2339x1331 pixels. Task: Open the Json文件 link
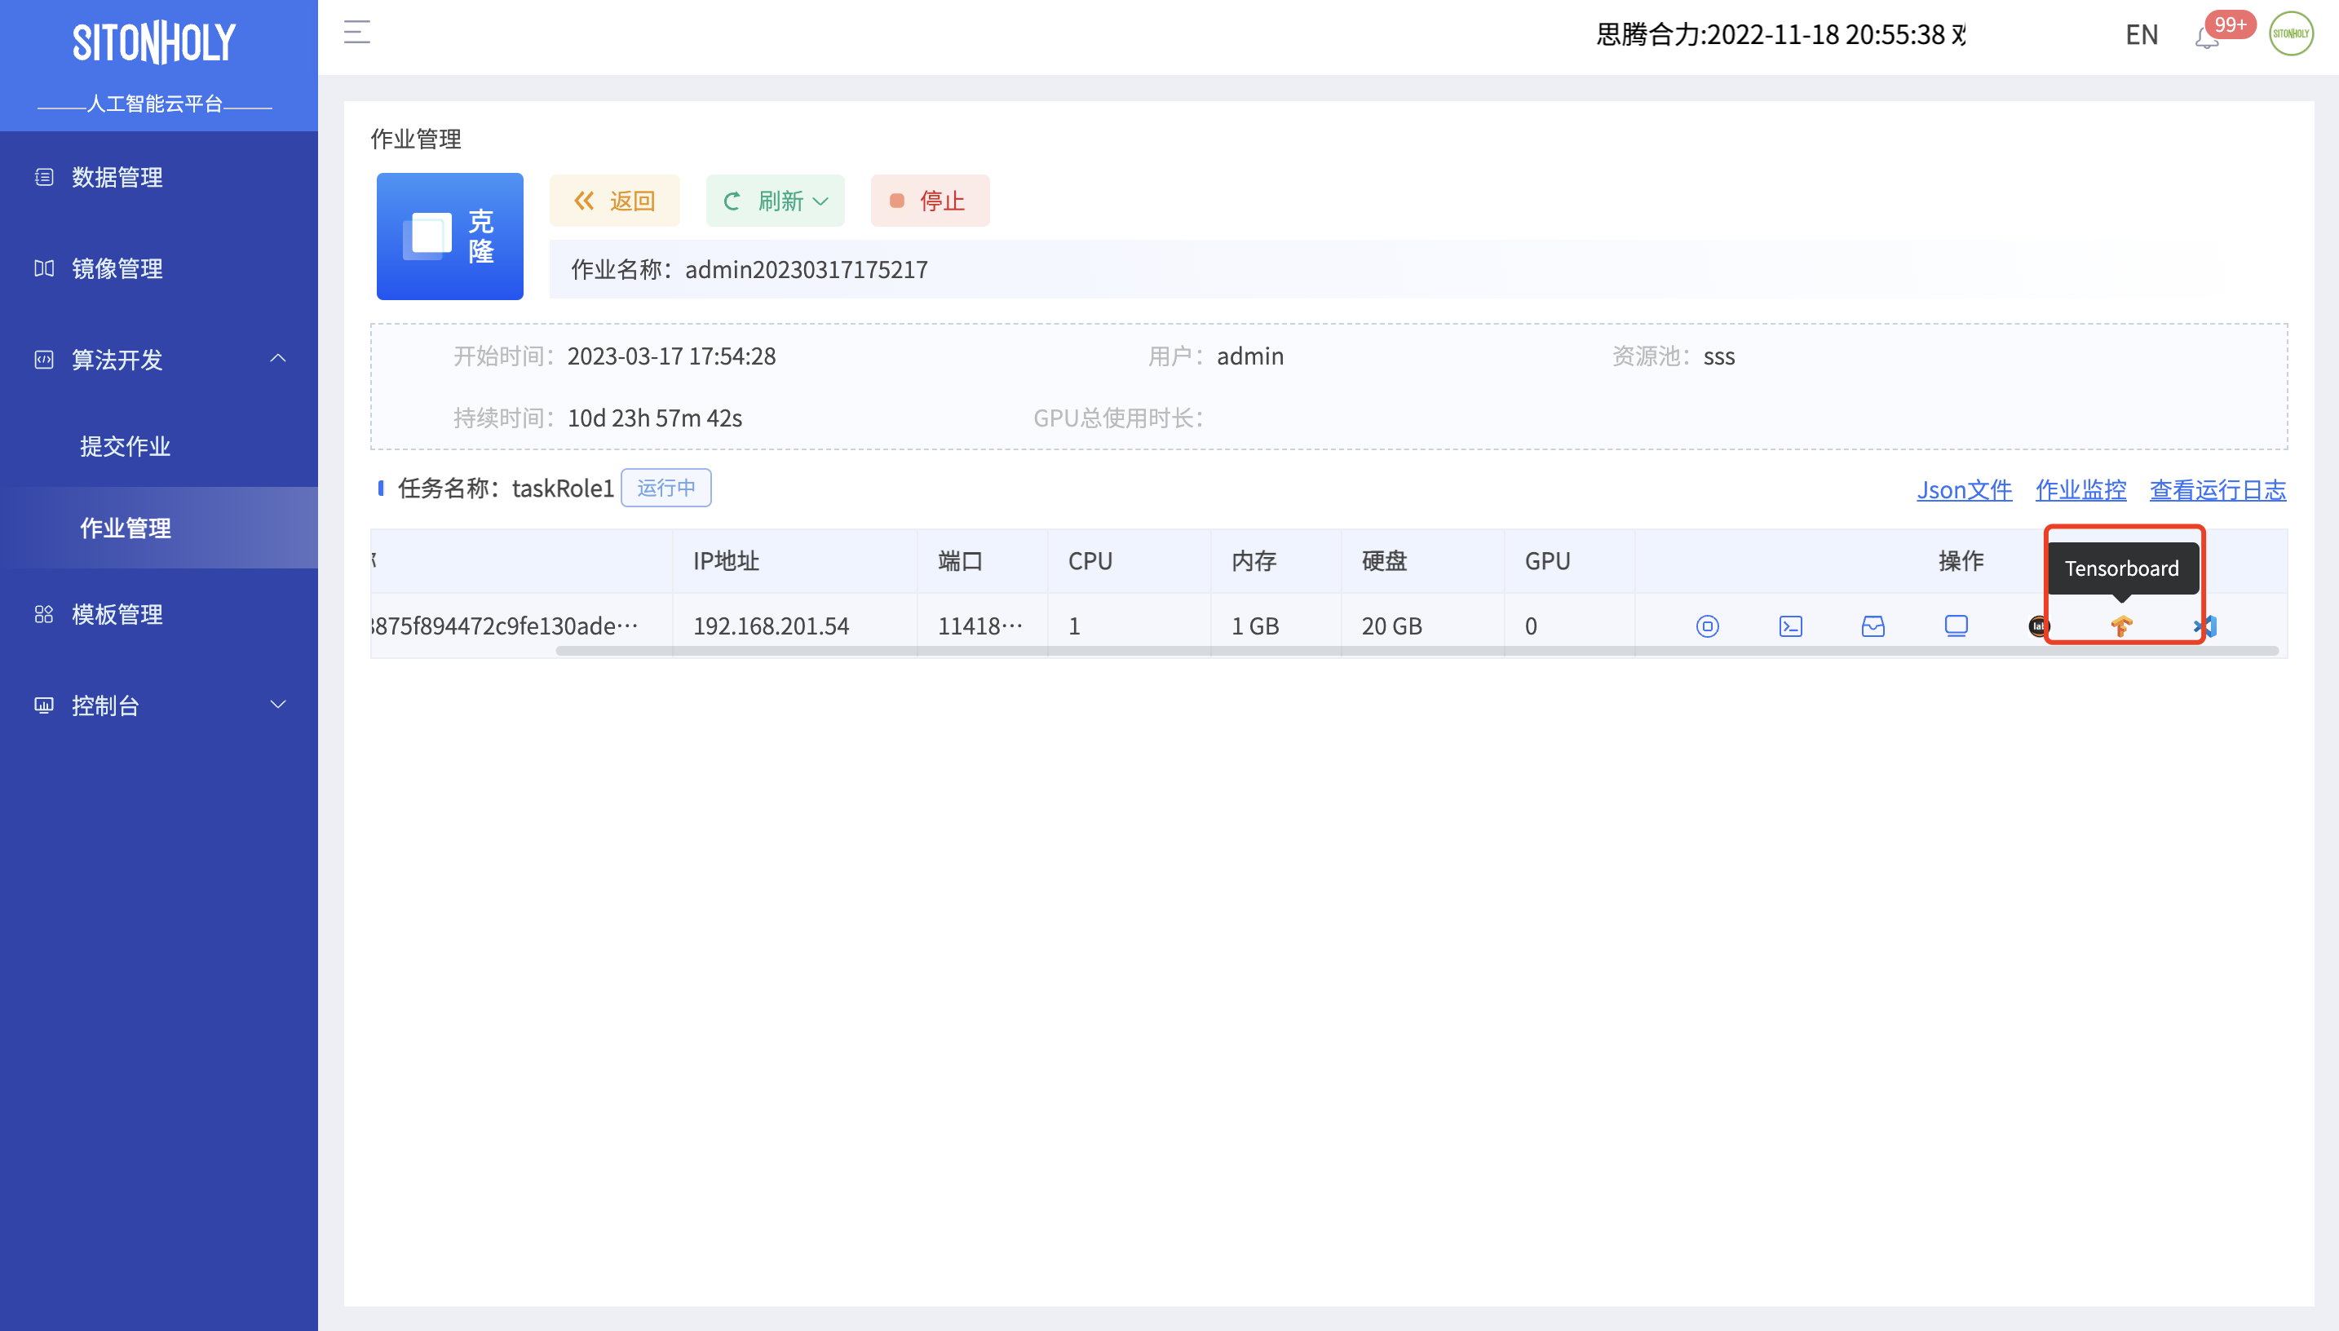[1963, 489]
